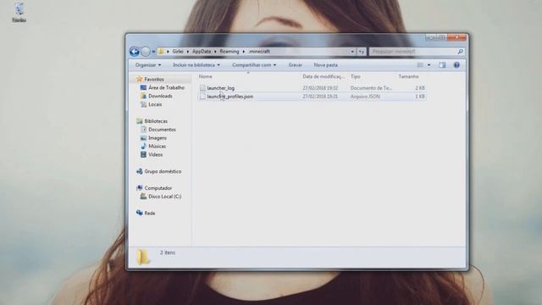Expand the address bar history dropdown
The height and width of the screenshot is (305, 542).
(x=352, y=52)
